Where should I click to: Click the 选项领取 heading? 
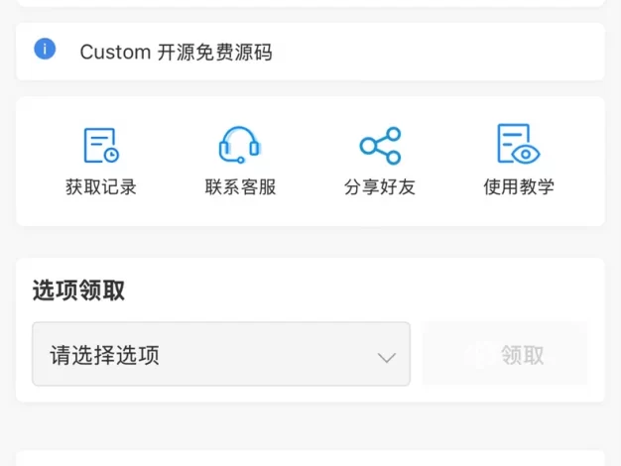(x=78, y=291)
